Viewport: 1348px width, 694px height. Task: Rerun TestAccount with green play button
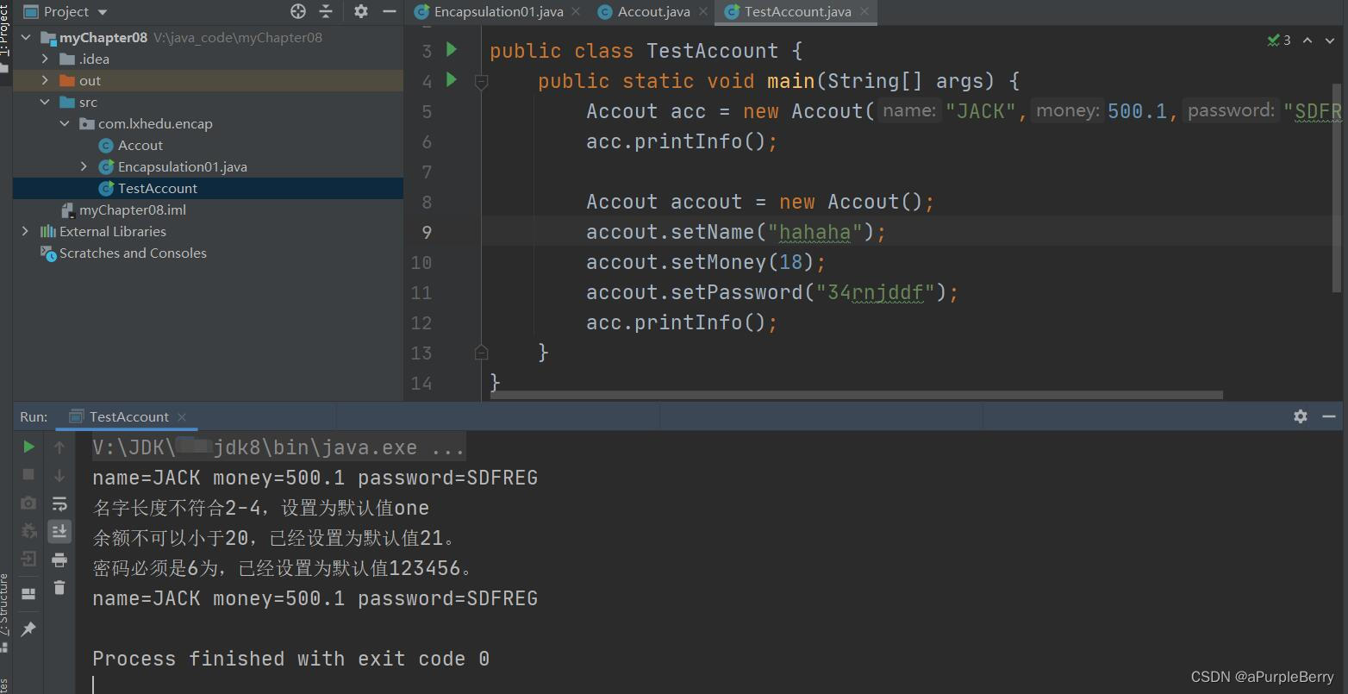[x=28, y=447]
